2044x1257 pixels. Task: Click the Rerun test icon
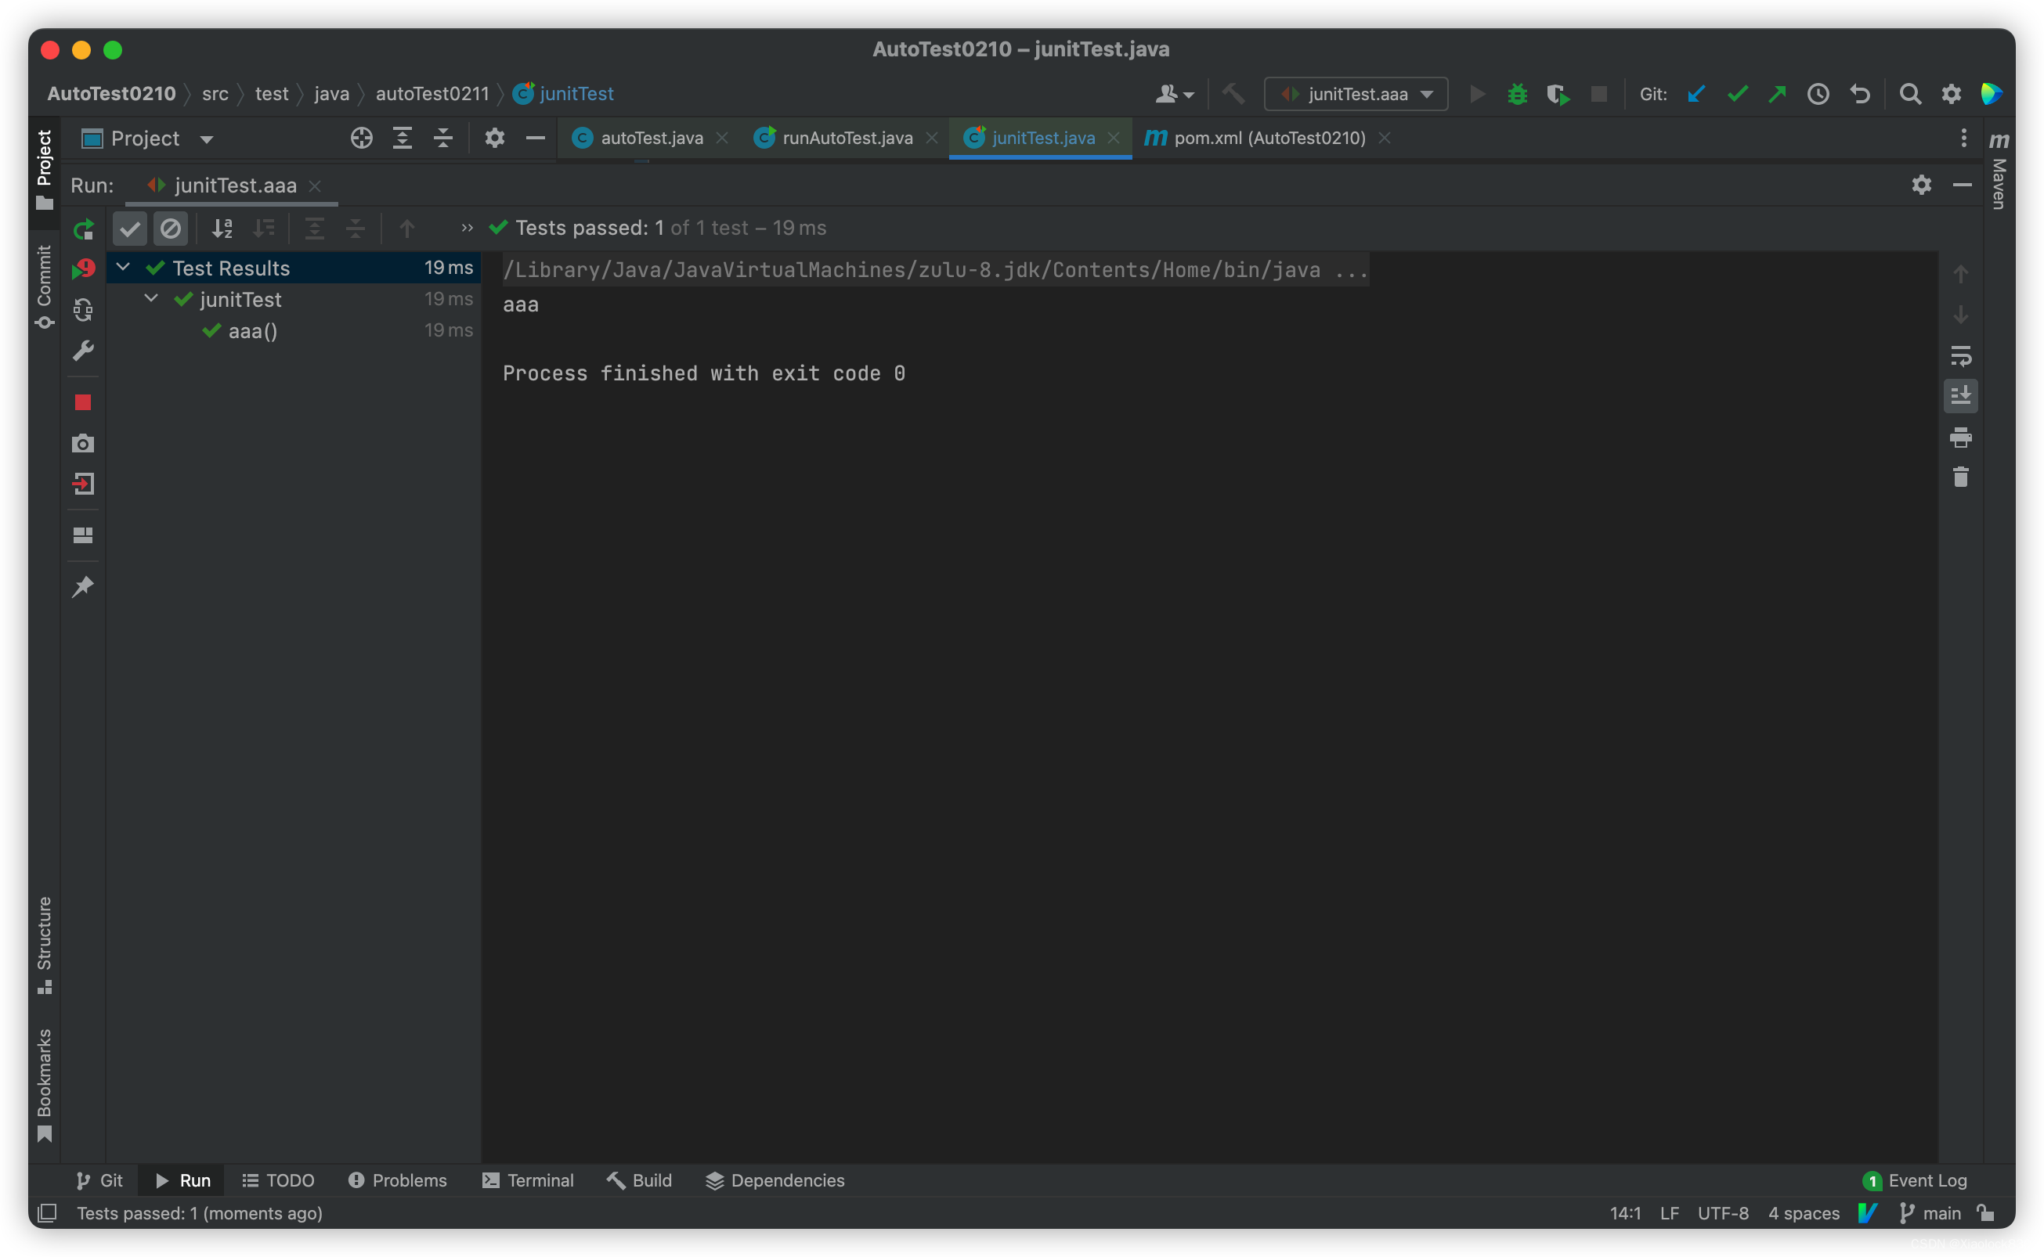(x=83, y=229)
